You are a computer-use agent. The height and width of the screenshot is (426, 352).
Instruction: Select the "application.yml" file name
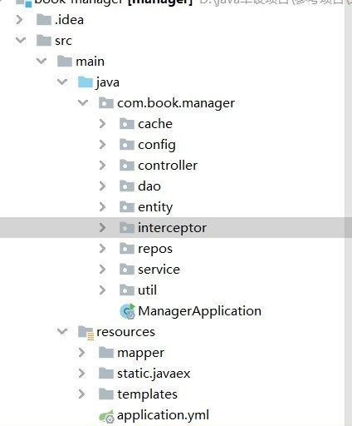(163, 416)
